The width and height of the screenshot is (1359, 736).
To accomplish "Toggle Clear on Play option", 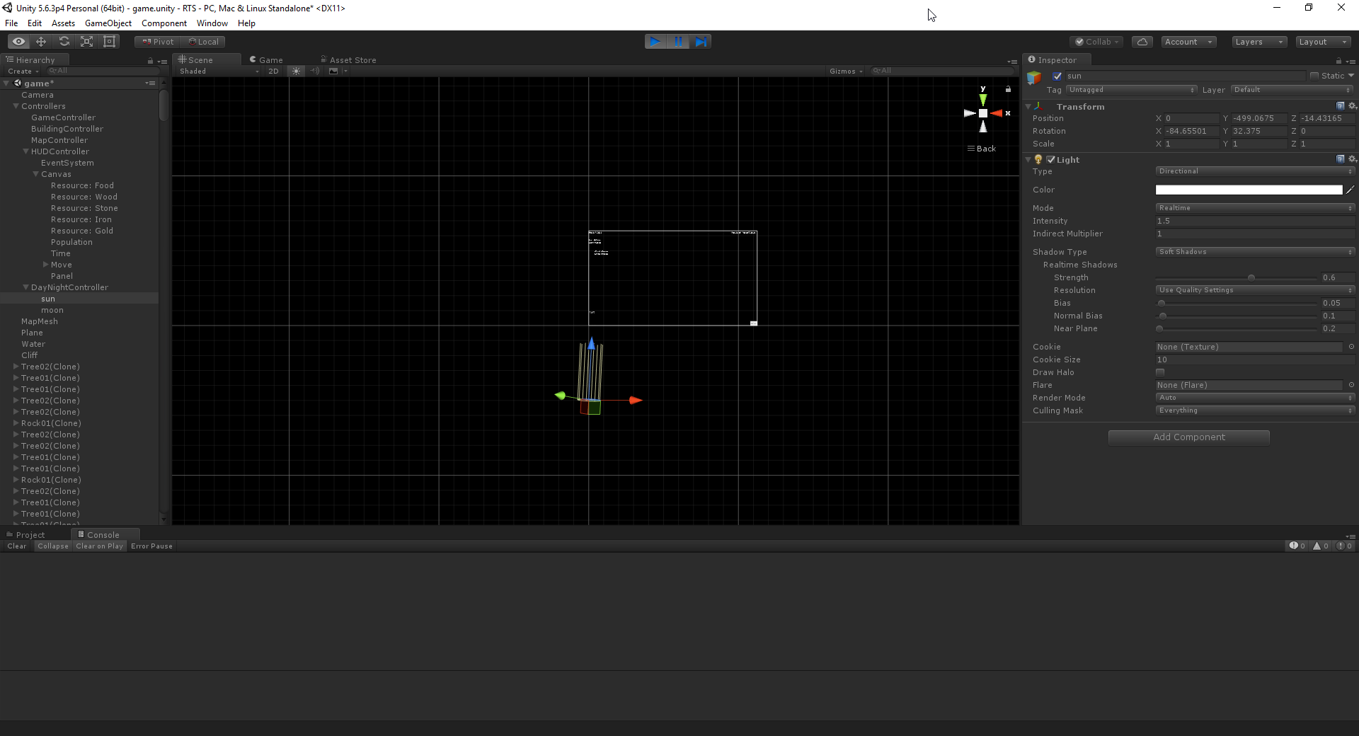I will click(x=99, y=546).
